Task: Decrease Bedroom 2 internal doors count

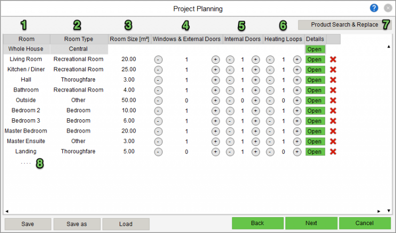Action: coord(230,111)
